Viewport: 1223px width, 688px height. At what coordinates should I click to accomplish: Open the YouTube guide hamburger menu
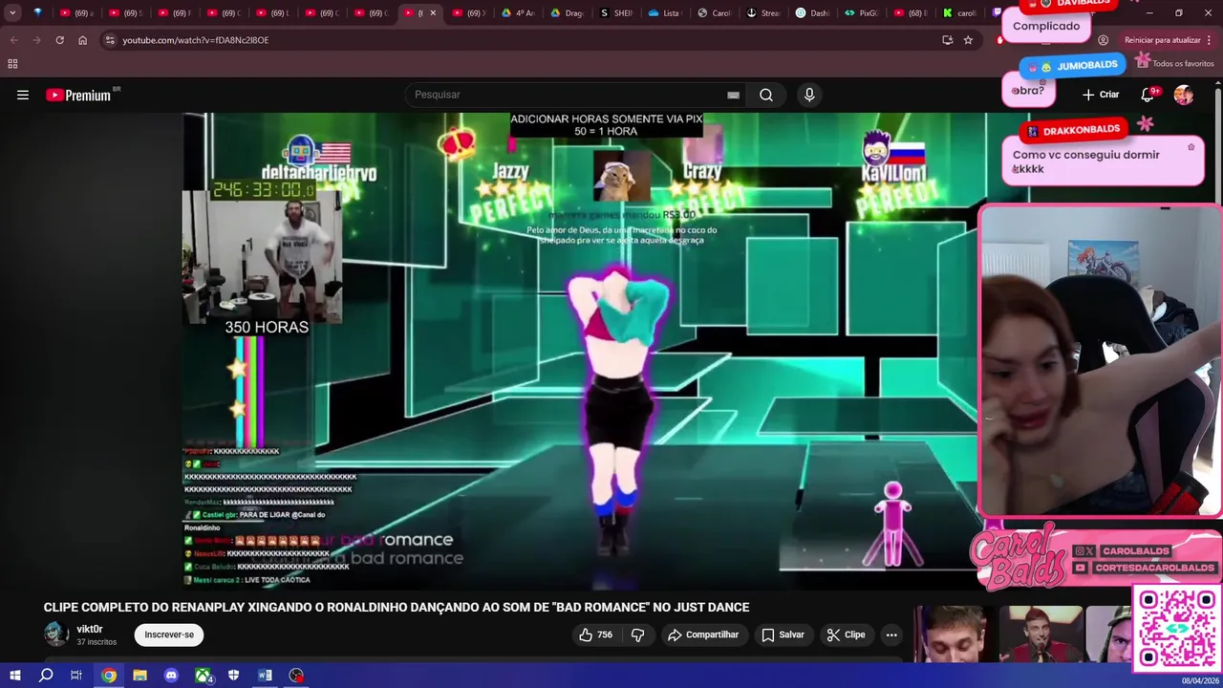click(x=23, y=95)
